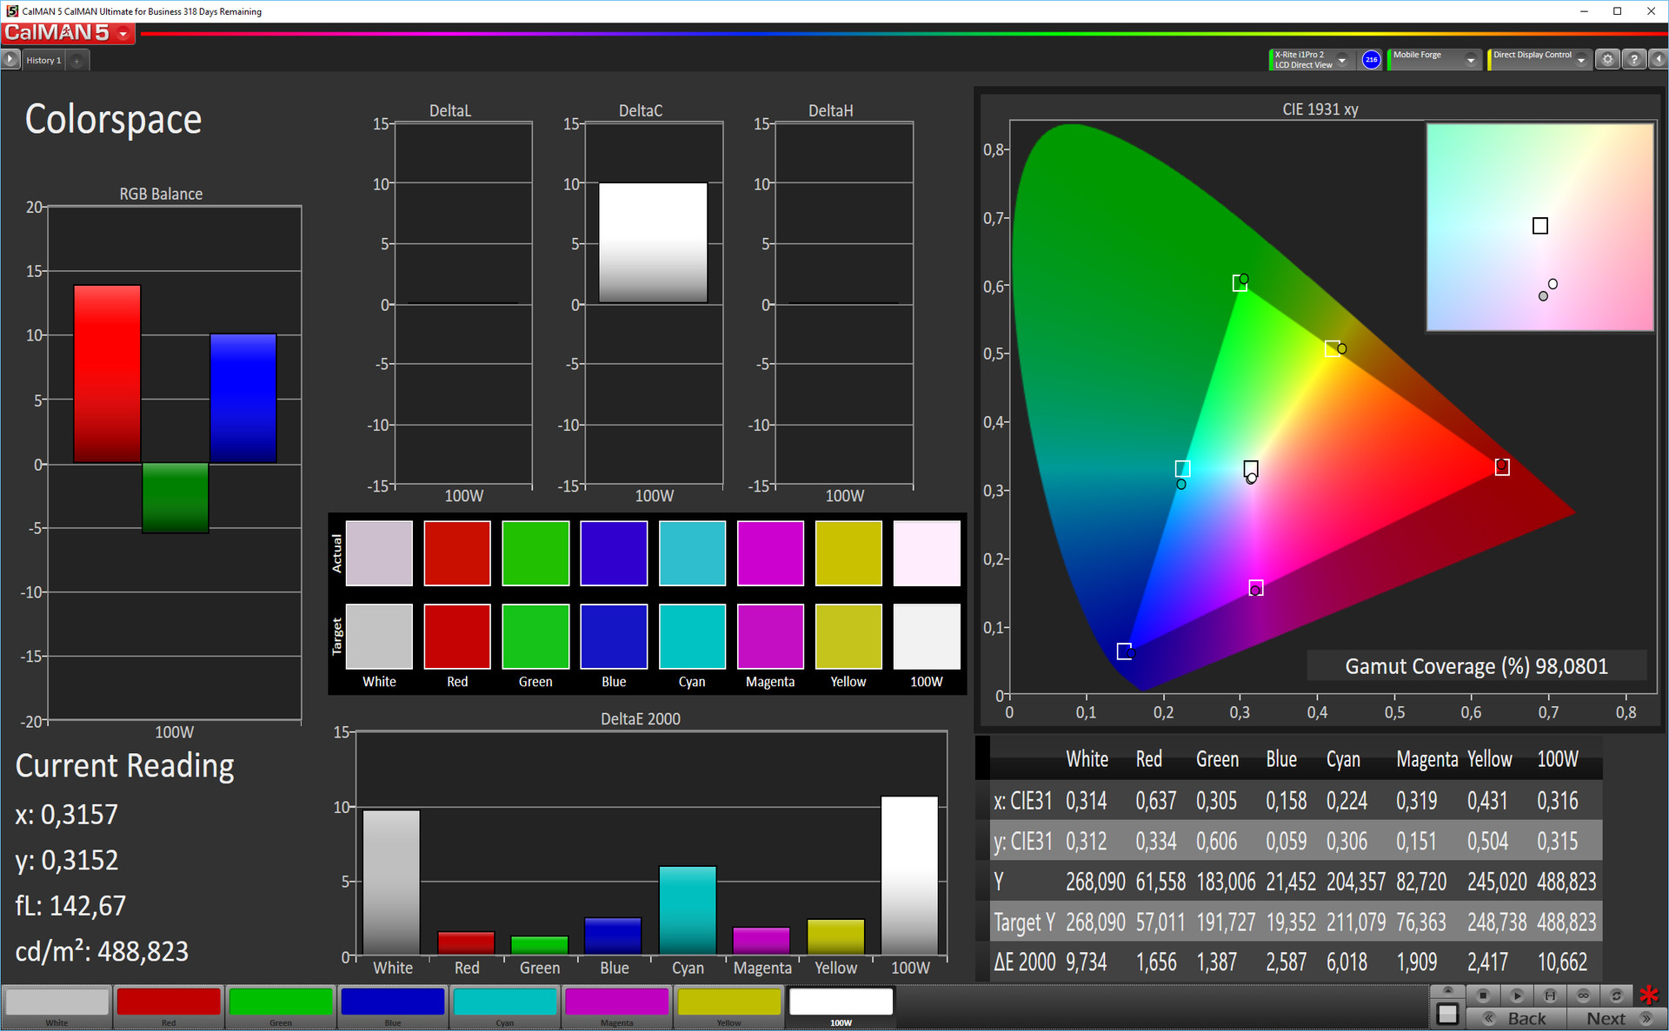Expand the X-Rite i1Pro 2 meter dropdown
This screenshot has width=1669, height=1031.
click(1341, 60)
